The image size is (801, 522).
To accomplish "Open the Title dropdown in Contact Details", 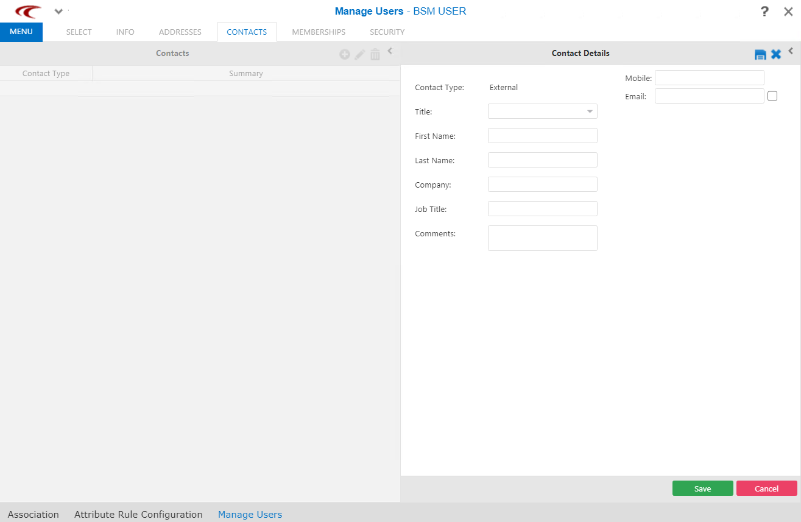I will click(589, 111).
